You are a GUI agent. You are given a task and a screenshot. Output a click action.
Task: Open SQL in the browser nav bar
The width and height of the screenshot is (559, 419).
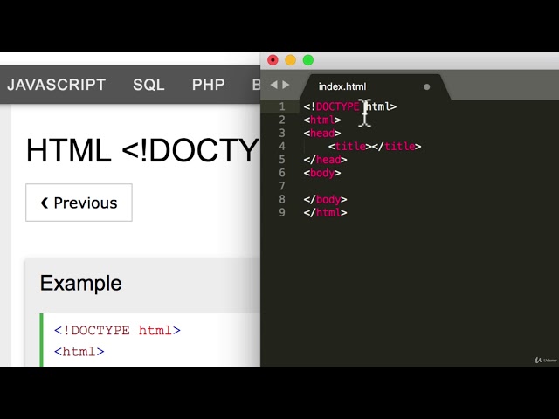pyautogui.click(x=148, y=85)
